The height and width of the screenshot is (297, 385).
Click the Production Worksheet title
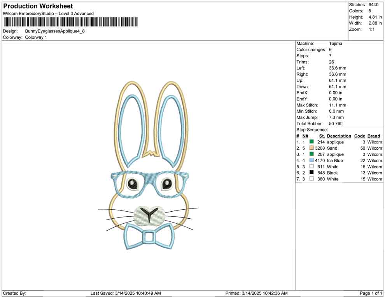[38, 6]
